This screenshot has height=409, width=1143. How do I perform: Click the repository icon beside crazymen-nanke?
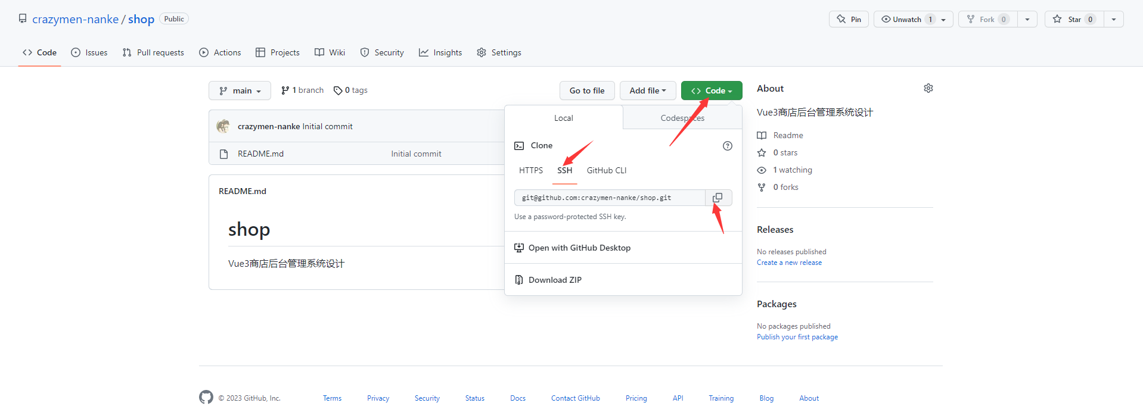pyautogui.click(x=23, y=19)
